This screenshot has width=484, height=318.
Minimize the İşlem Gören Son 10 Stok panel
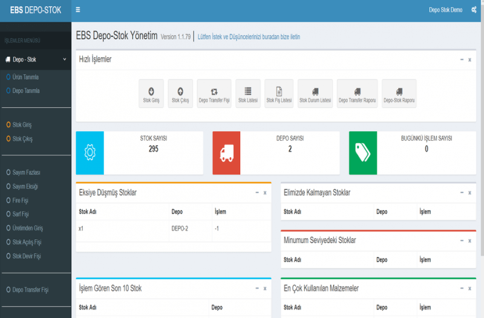(x=257, y=288)
